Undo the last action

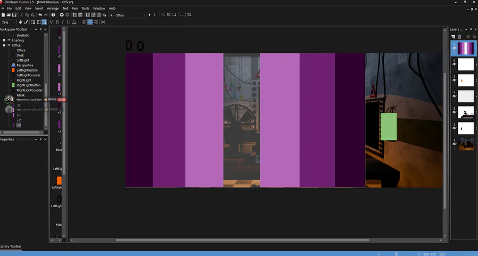40,15
